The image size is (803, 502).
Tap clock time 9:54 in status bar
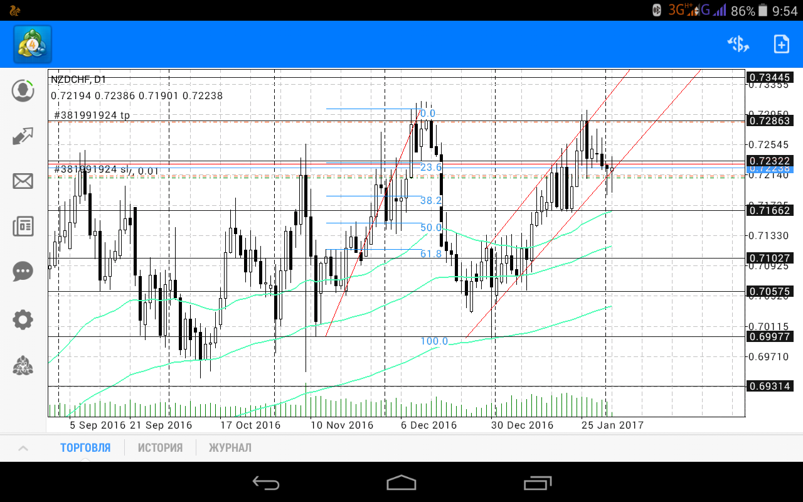[785, 11]
